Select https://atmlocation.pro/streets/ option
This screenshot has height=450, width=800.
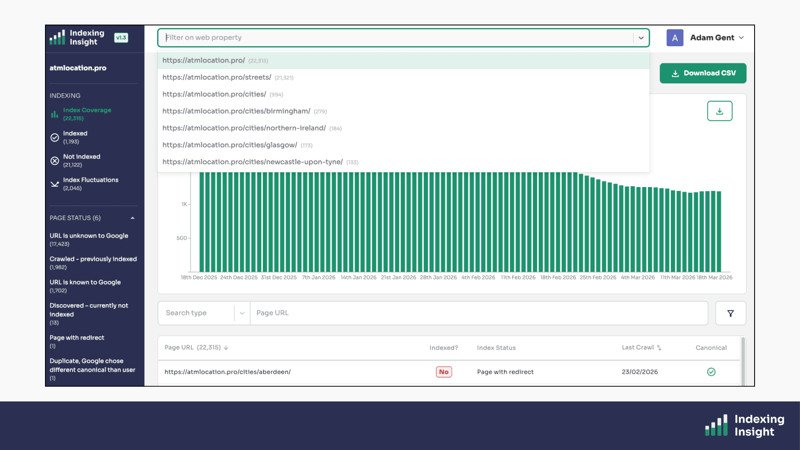217,77
